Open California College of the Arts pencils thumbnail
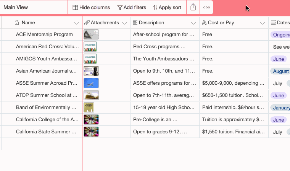Screen dimensions: 290x171 [91, 120]
